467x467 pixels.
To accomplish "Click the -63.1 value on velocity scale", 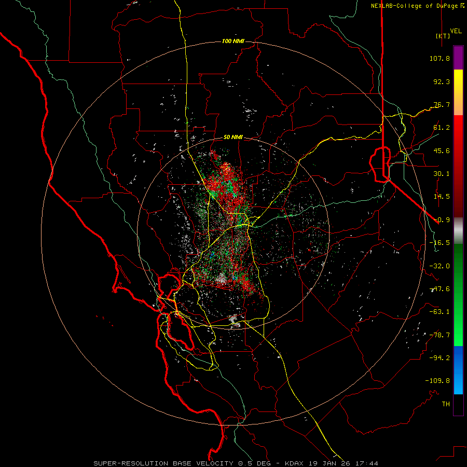I will pyautogui.click(x=439, y=312).
